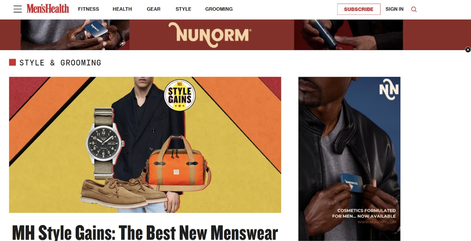
Task: Click the Men's Health logo
Action: pyautogui.click(x=48, y=9)
